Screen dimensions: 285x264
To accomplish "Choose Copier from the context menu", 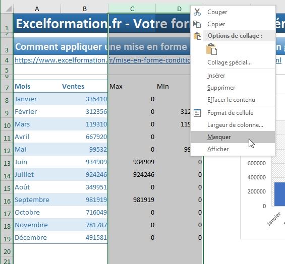I will coord(233,24).
